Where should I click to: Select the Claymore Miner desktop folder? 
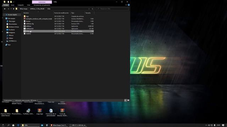(6, 113)
